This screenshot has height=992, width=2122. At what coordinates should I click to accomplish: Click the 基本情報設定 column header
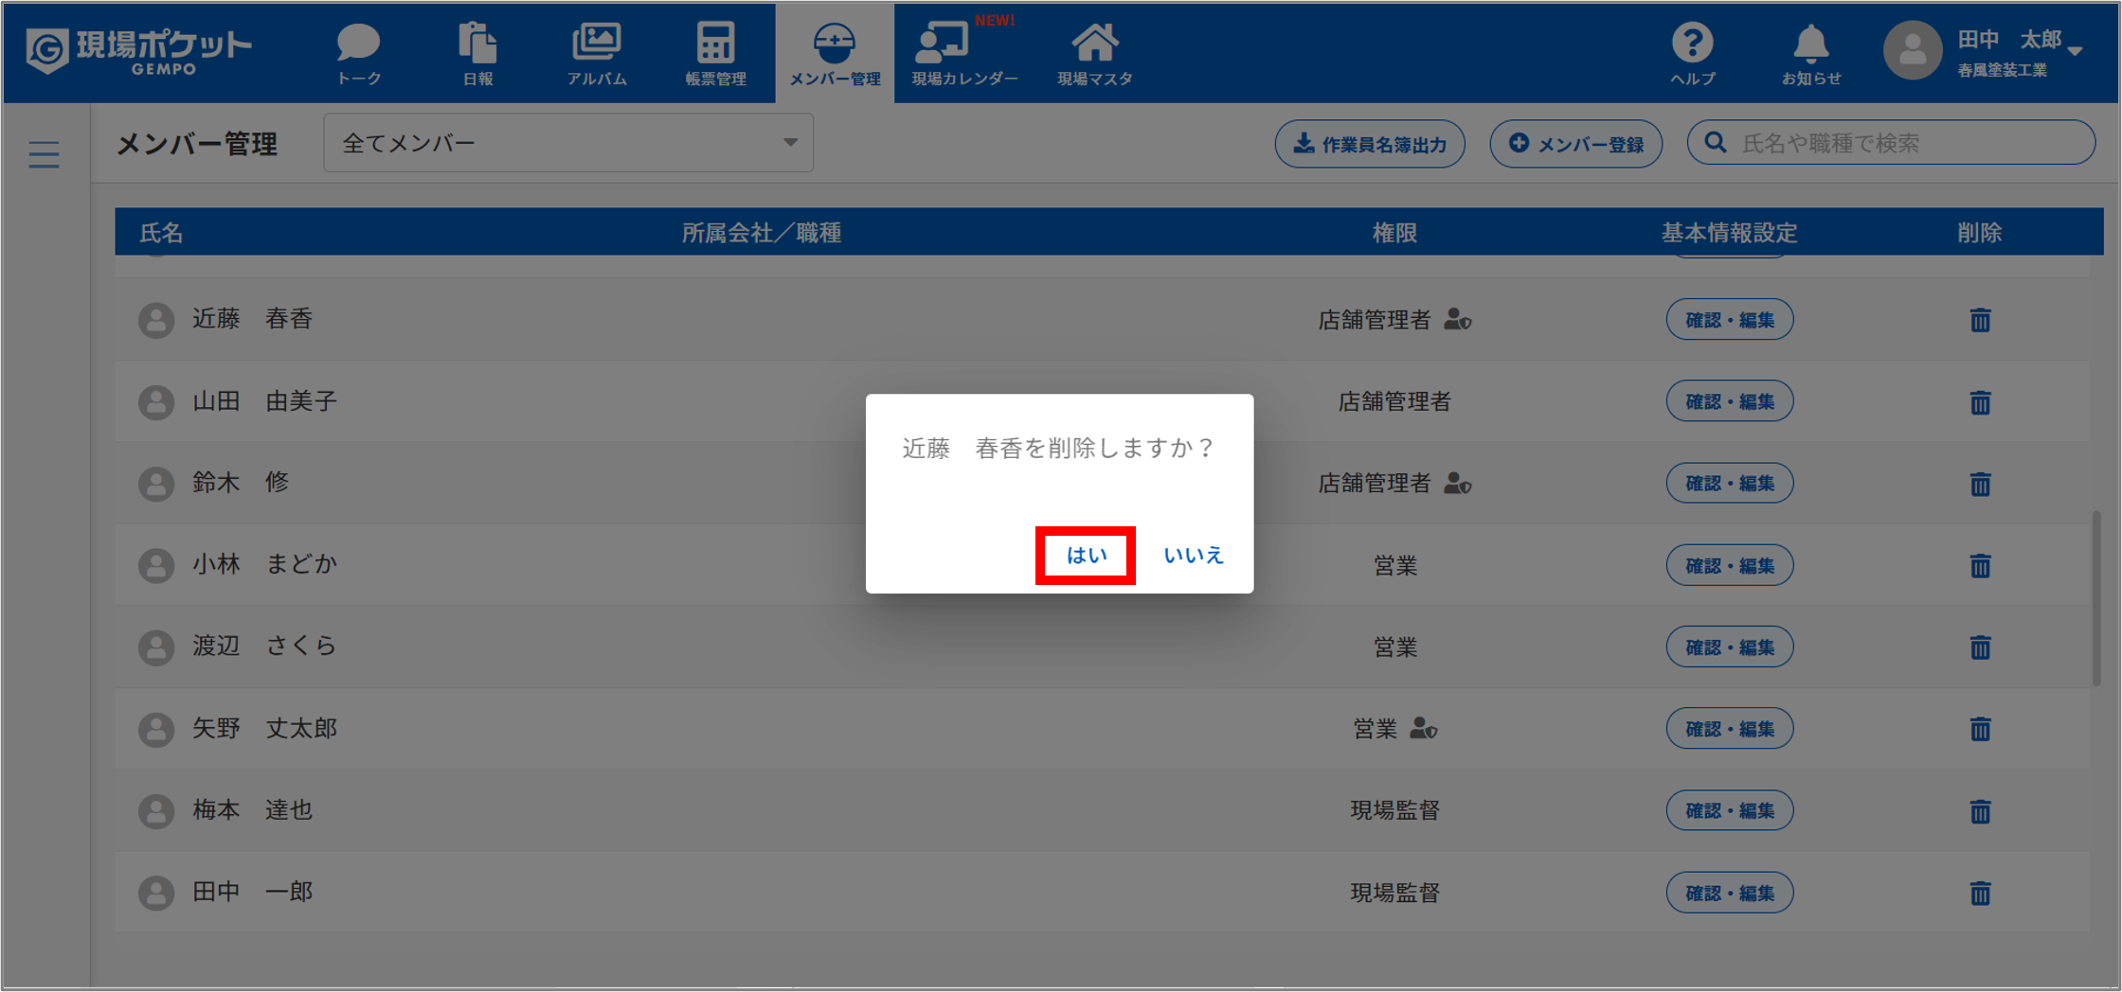pos(1729,233)
